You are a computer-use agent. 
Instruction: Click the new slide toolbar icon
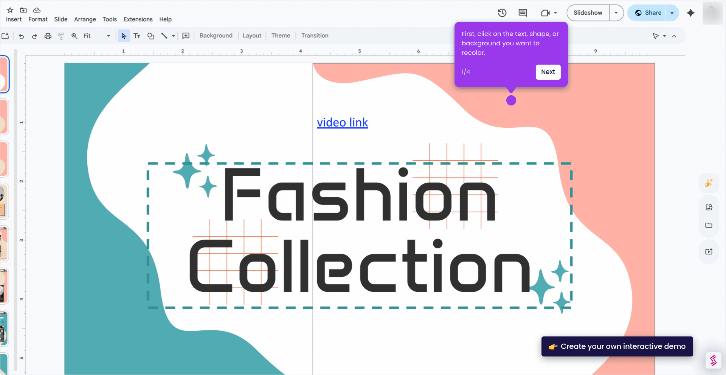(5, 36)
